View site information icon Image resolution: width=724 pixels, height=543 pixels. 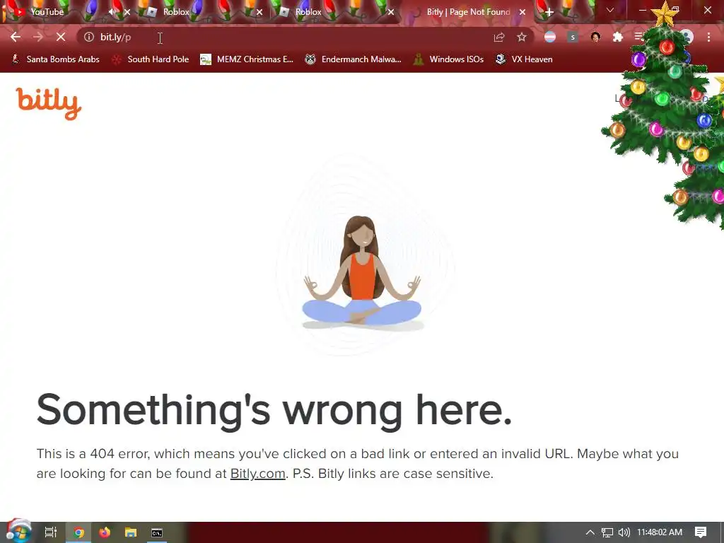pos(88,37)
